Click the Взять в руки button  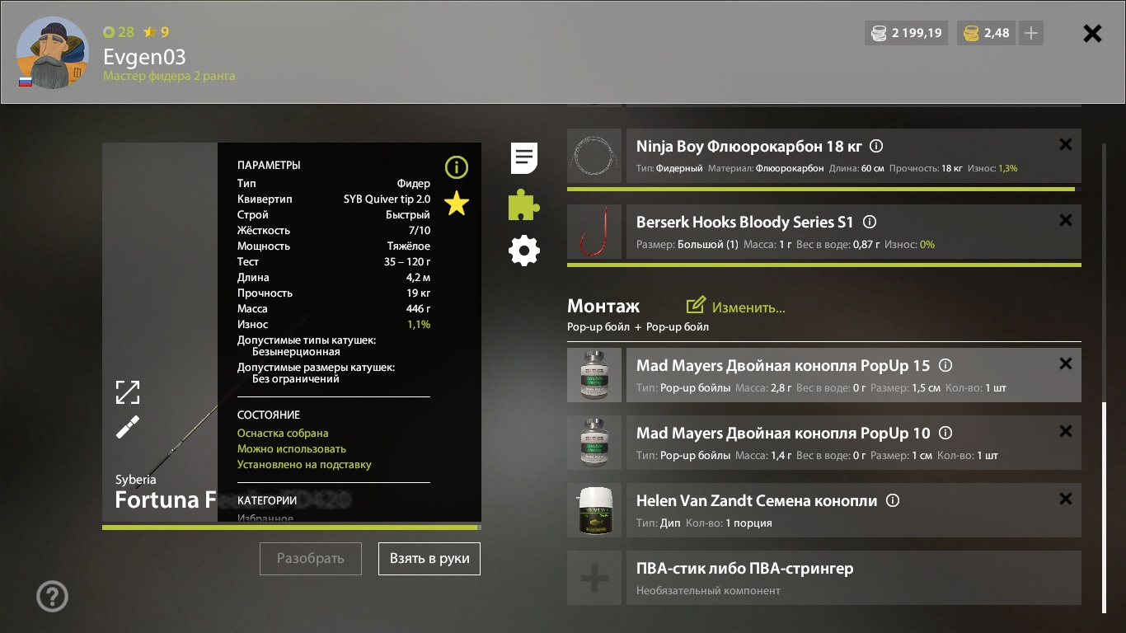point(429,558)
